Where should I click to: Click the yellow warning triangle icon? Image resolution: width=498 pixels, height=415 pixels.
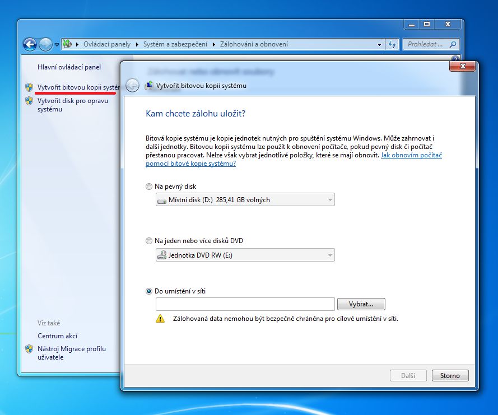pos(160,319)
